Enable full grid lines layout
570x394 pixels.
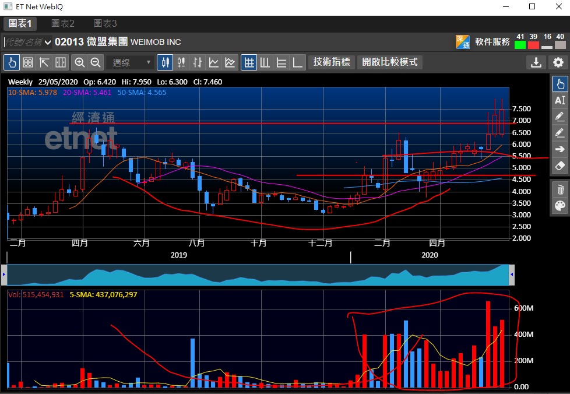click(x=249, y=62)
